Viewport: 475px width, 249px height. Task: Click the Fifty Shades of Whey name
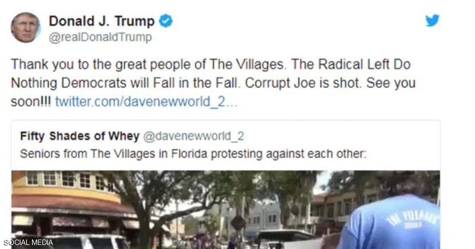point(80,136)
